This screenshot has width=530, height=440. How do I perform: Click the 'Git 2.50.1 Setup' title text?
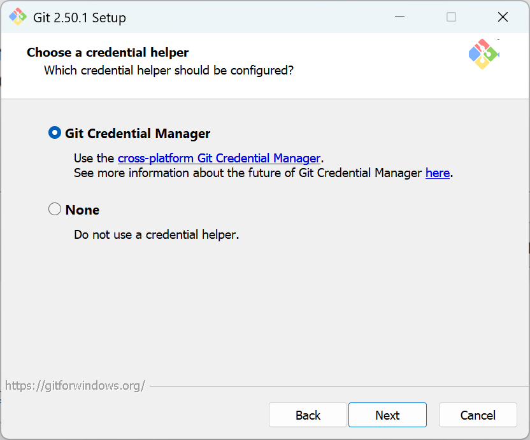click(x=80, y=18)
